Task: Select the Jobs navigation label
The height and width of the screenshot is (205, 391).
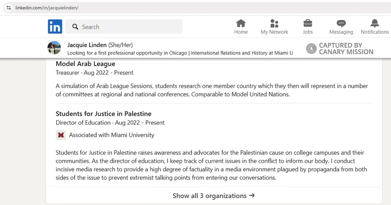Action: coord(307,32)
